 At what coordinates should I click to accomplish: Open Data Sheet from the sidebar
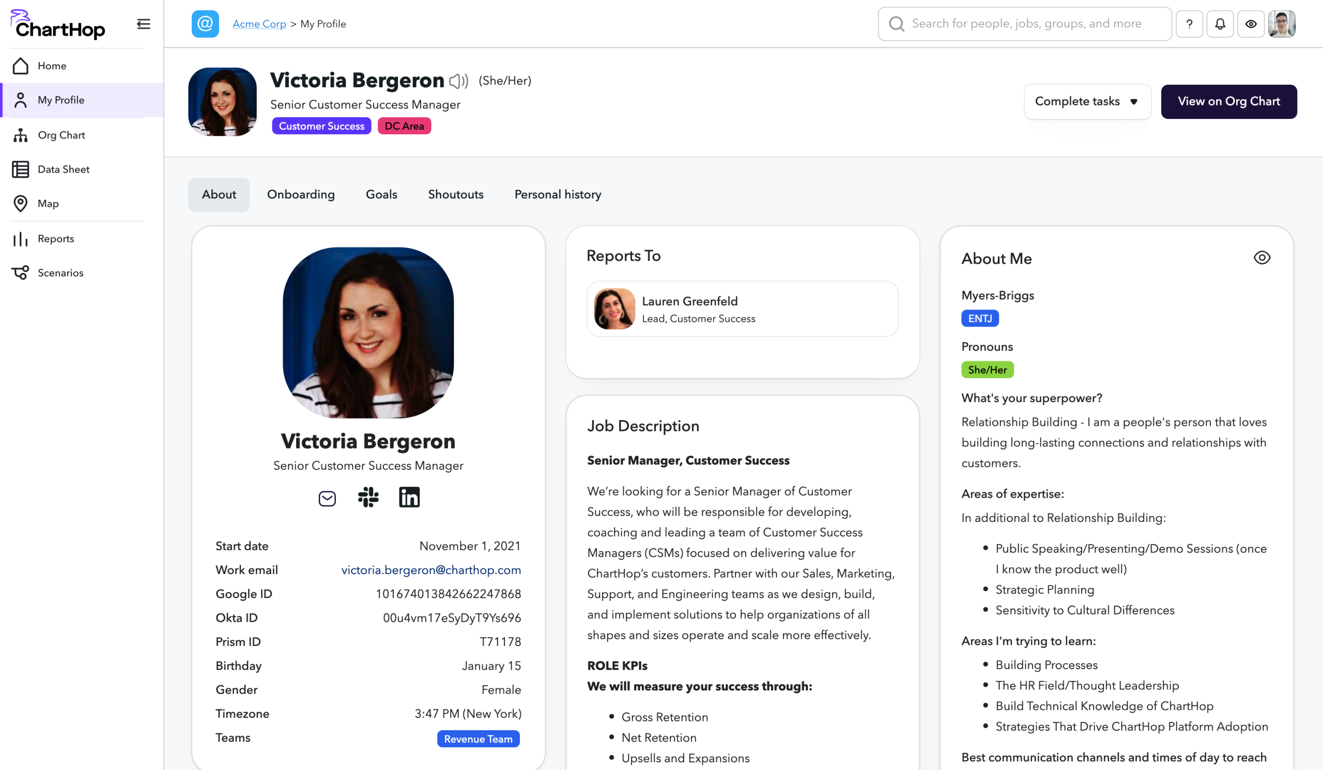[64, 170]
